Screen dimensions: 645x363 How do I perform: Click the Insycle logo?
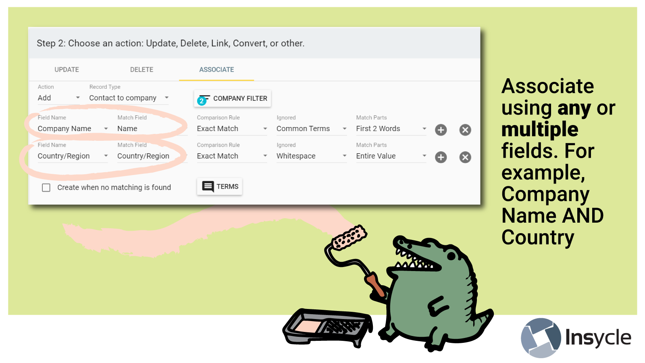576,338
